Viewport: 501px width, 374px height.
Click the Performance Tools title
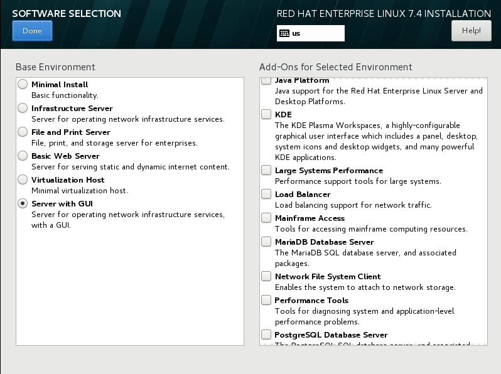click(x=311, y=301)
